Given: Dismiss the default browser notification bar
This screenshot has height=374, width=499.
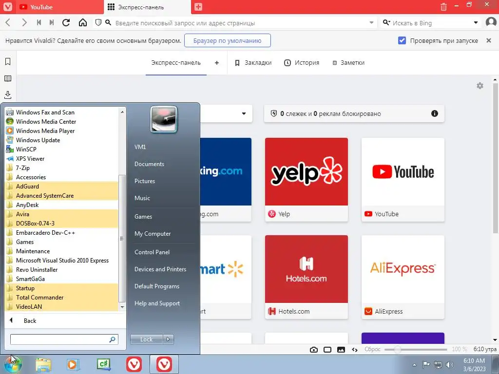Looking at the screenshot, I should 489,40.
